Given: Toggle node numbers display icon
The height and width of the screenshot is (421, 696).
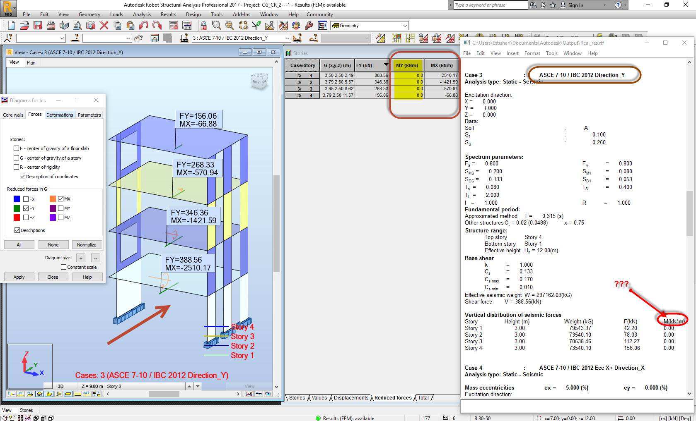Looking at the screenshot, I should coord(11,394).
